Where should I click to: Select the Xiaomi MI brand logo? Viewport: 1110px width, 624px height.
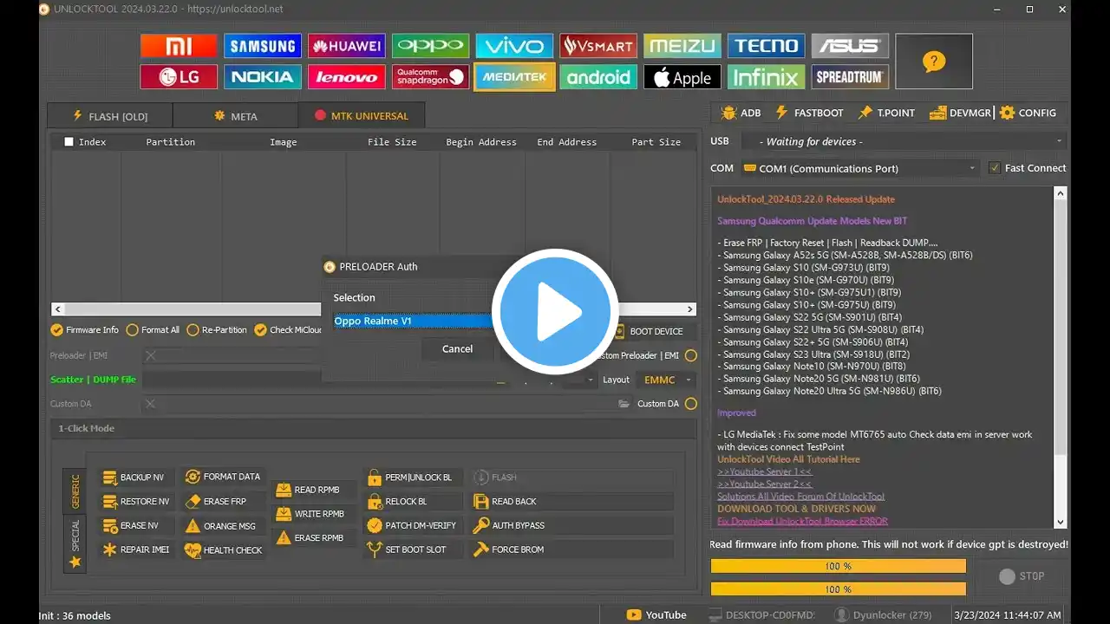(179, 46)
